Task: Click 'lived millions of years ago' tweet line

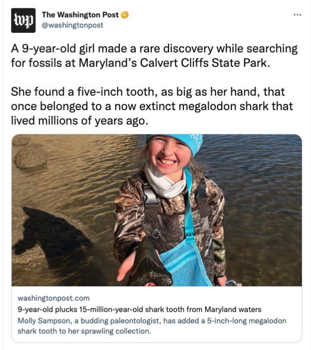Action: point(79,121)
